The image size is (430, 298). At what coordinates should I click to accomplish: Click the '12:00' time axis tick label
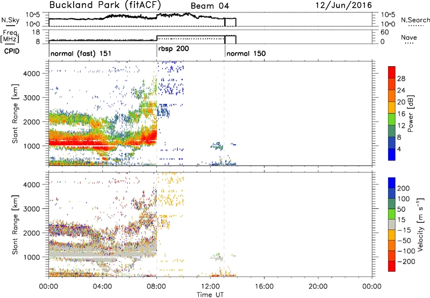210,287
